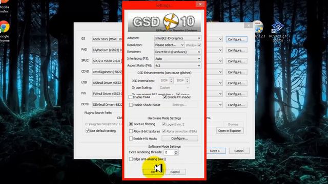Viewport: 328px width, 184px height.
Task: Open the Mozilla Firefox desktop icon
Action: click(x=4, y=6)
